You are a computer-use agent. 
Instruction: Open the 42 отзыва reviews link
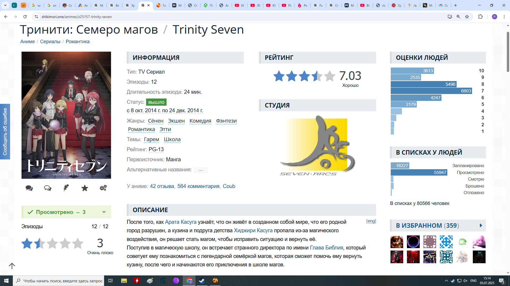(162, 186)
